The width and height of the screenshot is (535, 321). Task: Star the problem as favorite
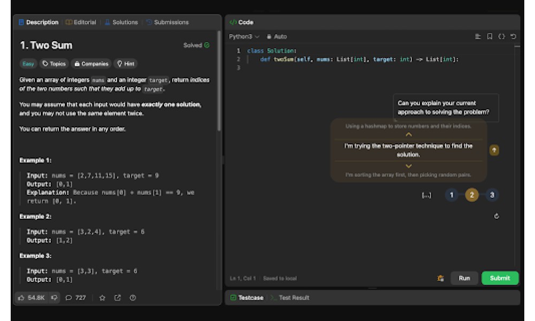102,298
